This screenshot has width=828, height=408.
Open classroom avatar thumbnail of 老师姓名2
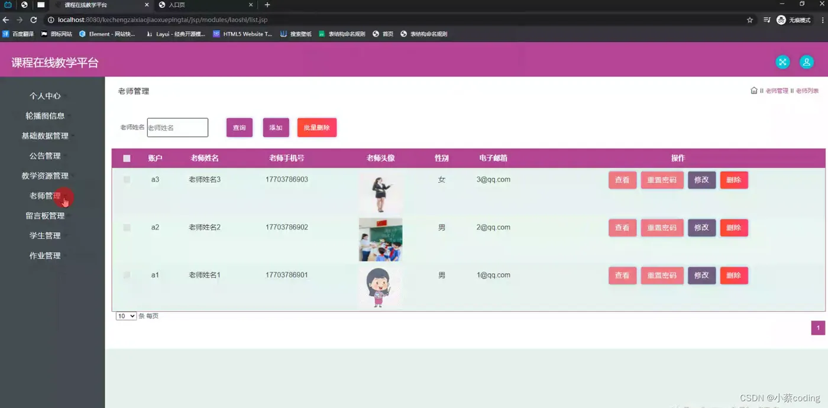[x=380, y=239]
